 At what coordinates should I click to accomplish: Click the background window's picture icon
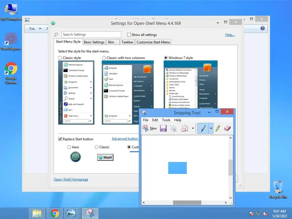(27, 20)
